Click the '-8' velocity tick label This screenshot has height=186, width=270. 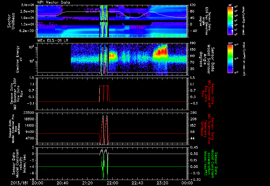(32, 180)
